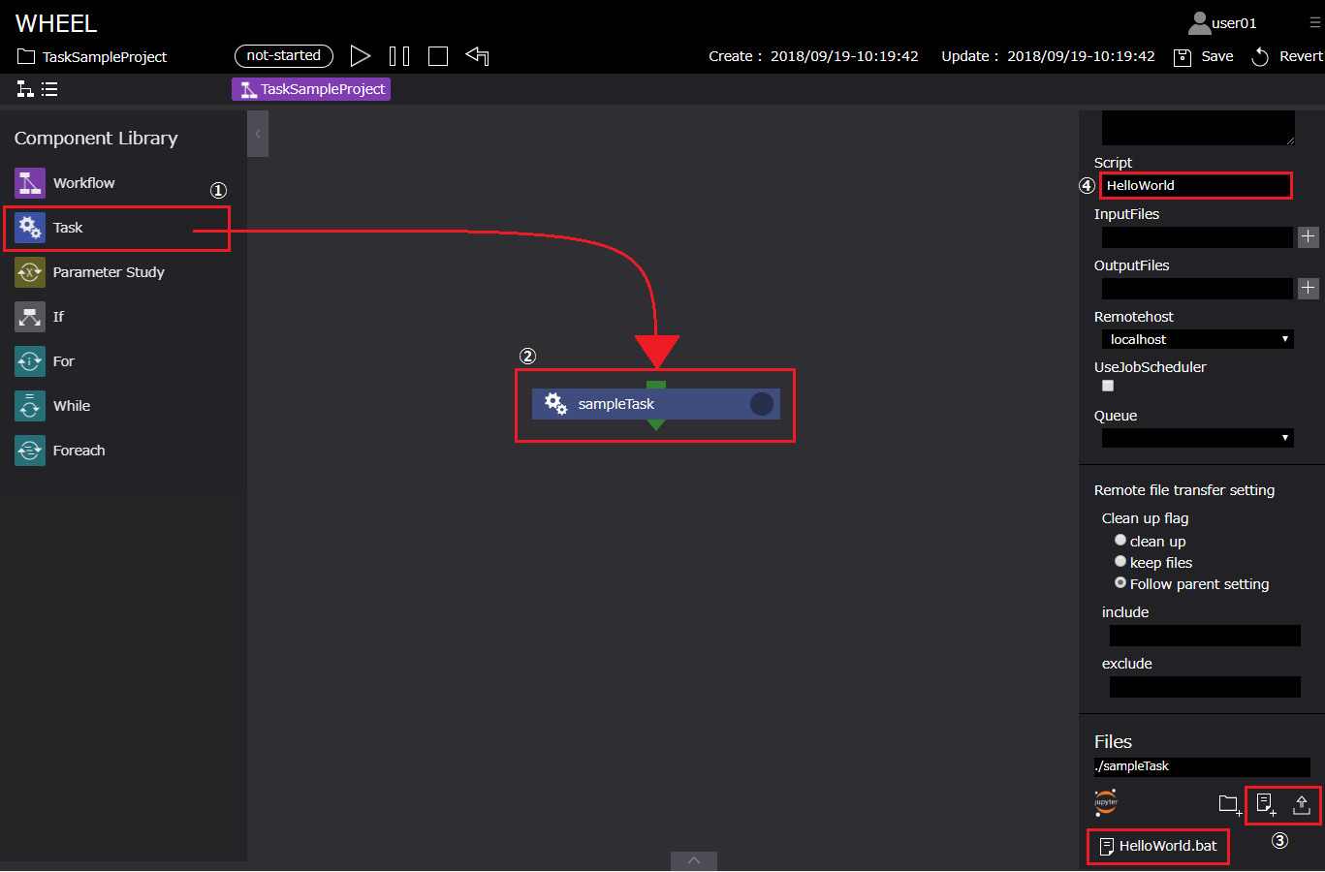Image resolution: width=1325 pixels, height=872 pixels.
Task: Create a new folder in Files
Action: pyautogui.click(x=1229, y=804)
